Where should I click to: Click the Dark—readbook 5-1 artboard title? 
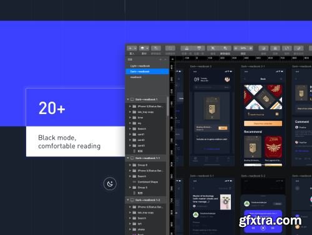202,176
